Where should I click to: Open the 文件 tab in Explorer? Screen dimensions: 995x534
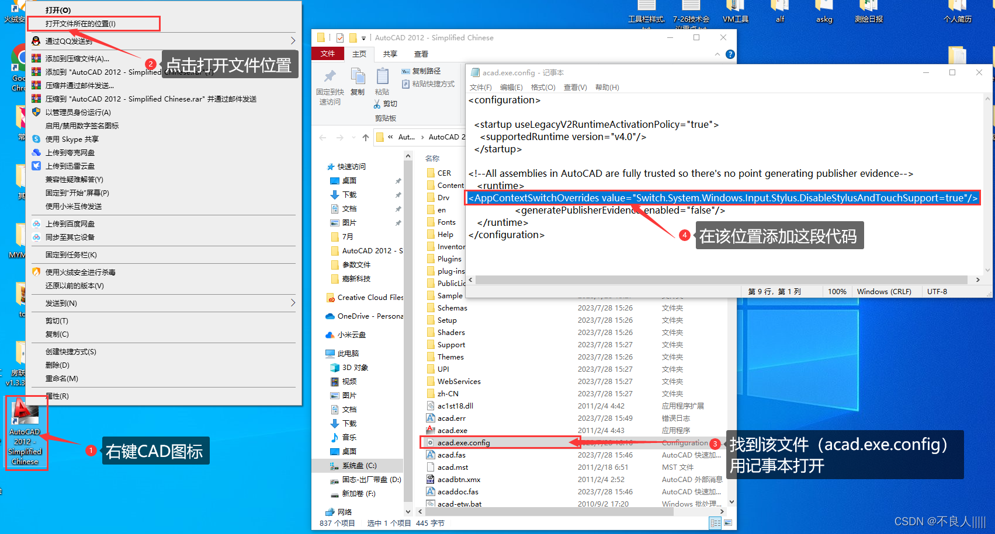(x=328, y=54)
